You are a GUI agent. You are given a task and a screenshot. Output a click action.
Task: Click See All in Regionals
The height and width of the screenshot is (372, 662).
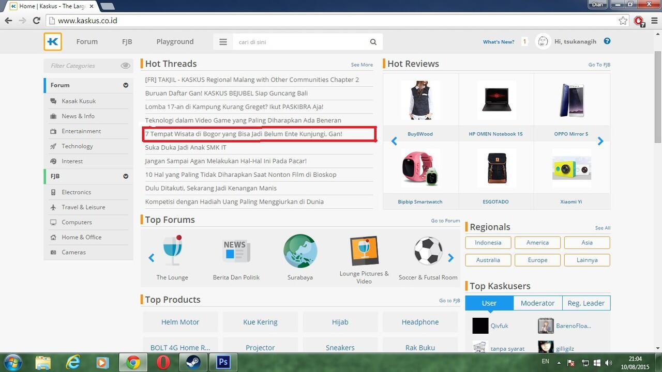point(603,228)
